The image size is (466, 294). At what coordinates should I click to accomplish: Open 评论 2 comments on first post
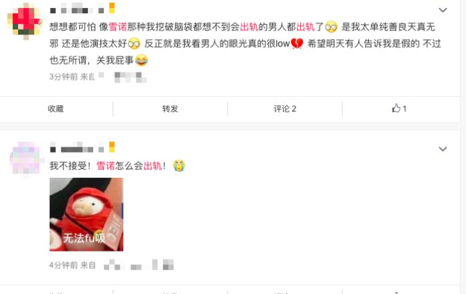(x=285, y=109)
